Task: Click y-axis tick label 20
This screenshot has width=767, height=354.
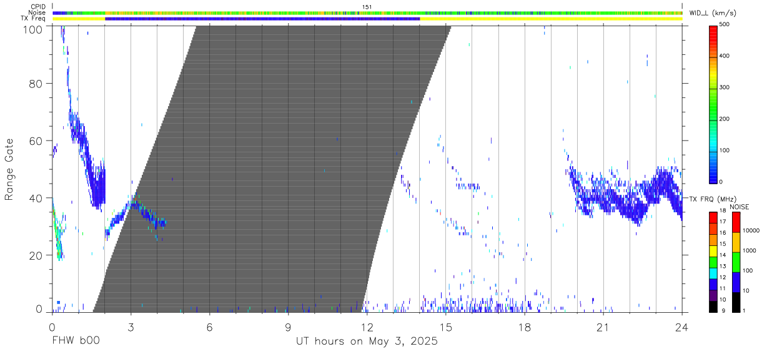Action: (x=36, y=255)
